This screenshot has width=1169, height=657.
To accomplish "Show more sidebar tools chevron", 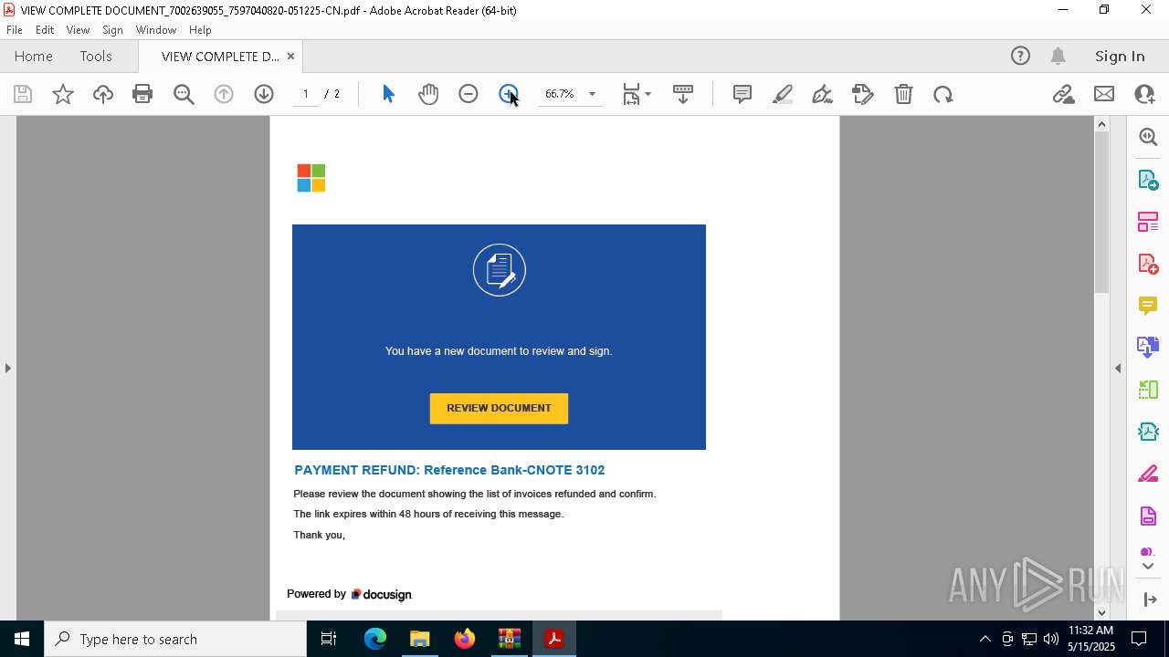I will coord(1148,567).
